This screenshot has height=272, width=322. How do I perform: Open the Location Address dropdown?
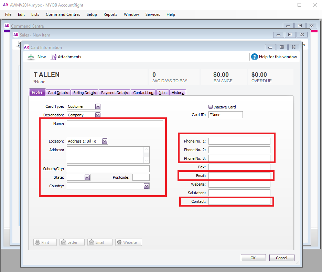pyautogui.click(x=105, y=141)
